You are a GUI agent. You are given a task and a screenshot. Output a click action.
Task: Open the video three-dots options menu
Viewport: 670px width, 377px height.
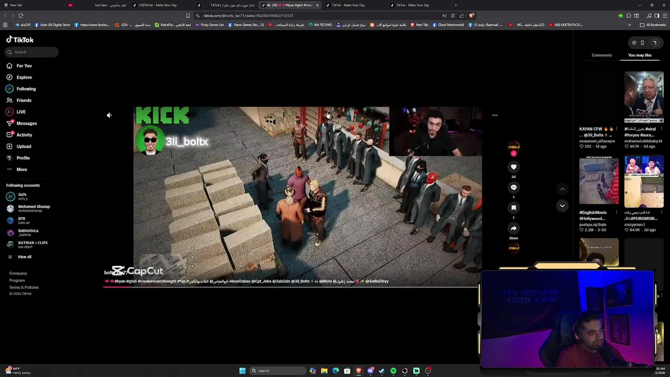pyautogui.click(x=495, y=115)
